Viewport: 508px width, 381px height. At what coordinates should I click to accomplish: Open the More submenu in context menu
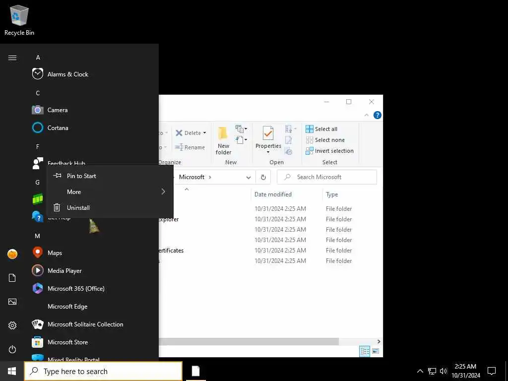110,192
